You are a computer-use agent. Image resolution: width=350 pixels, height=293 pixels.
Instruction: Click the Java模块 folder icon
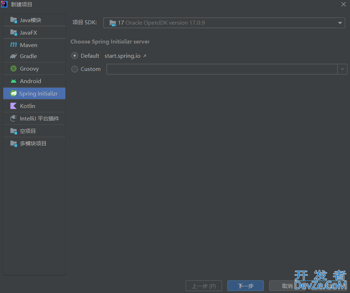pos(14,20)
